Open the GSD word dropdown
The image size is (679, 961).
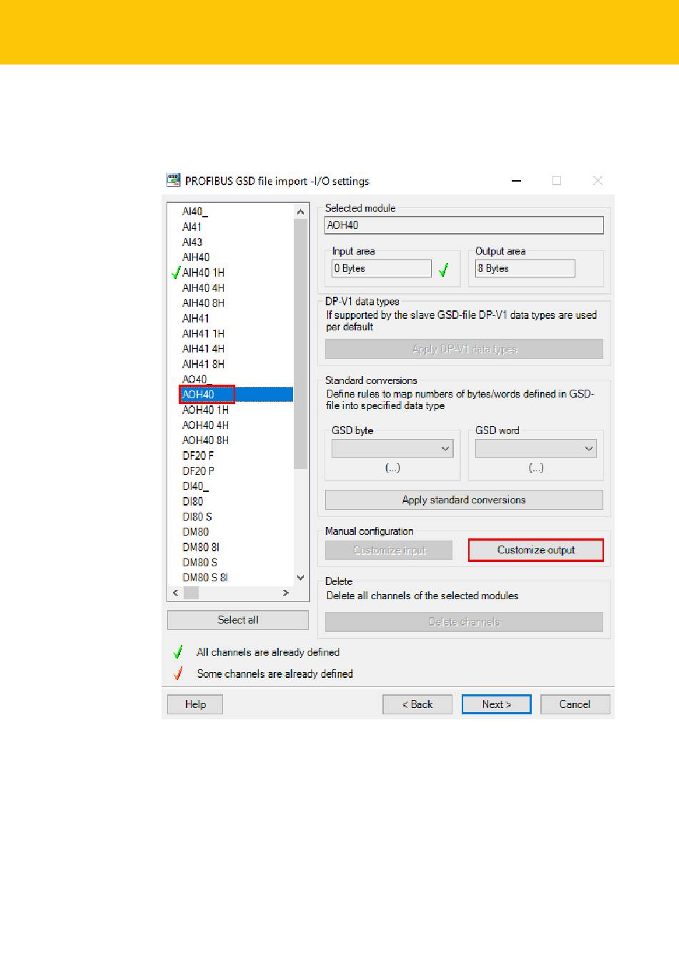[536, 448]
